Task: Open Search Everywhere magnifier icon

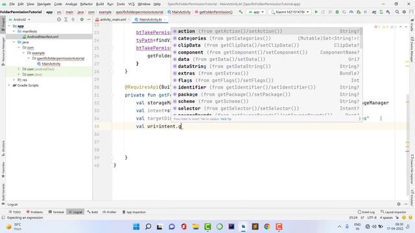Action: click(x=397, y=12)
